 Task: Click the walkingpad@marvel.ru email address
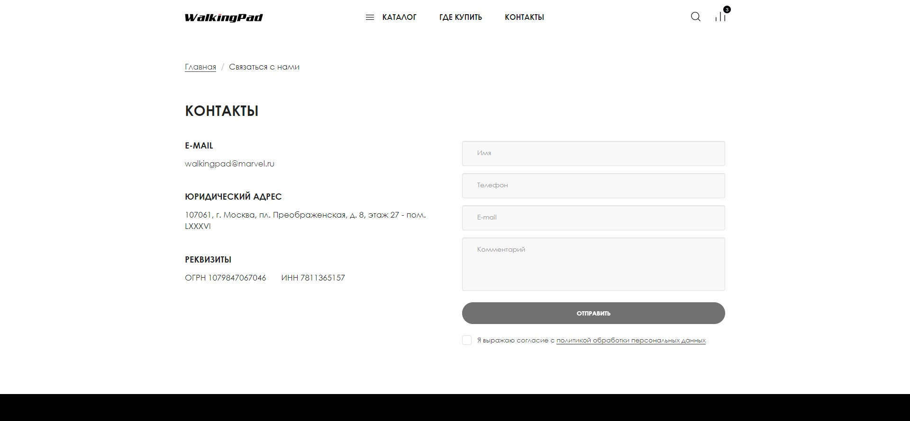tap(229, 164)
